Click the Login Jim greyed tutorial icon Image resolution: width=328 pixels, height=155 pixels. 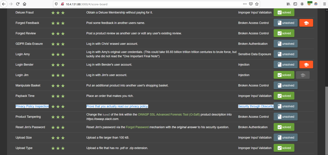303,75
